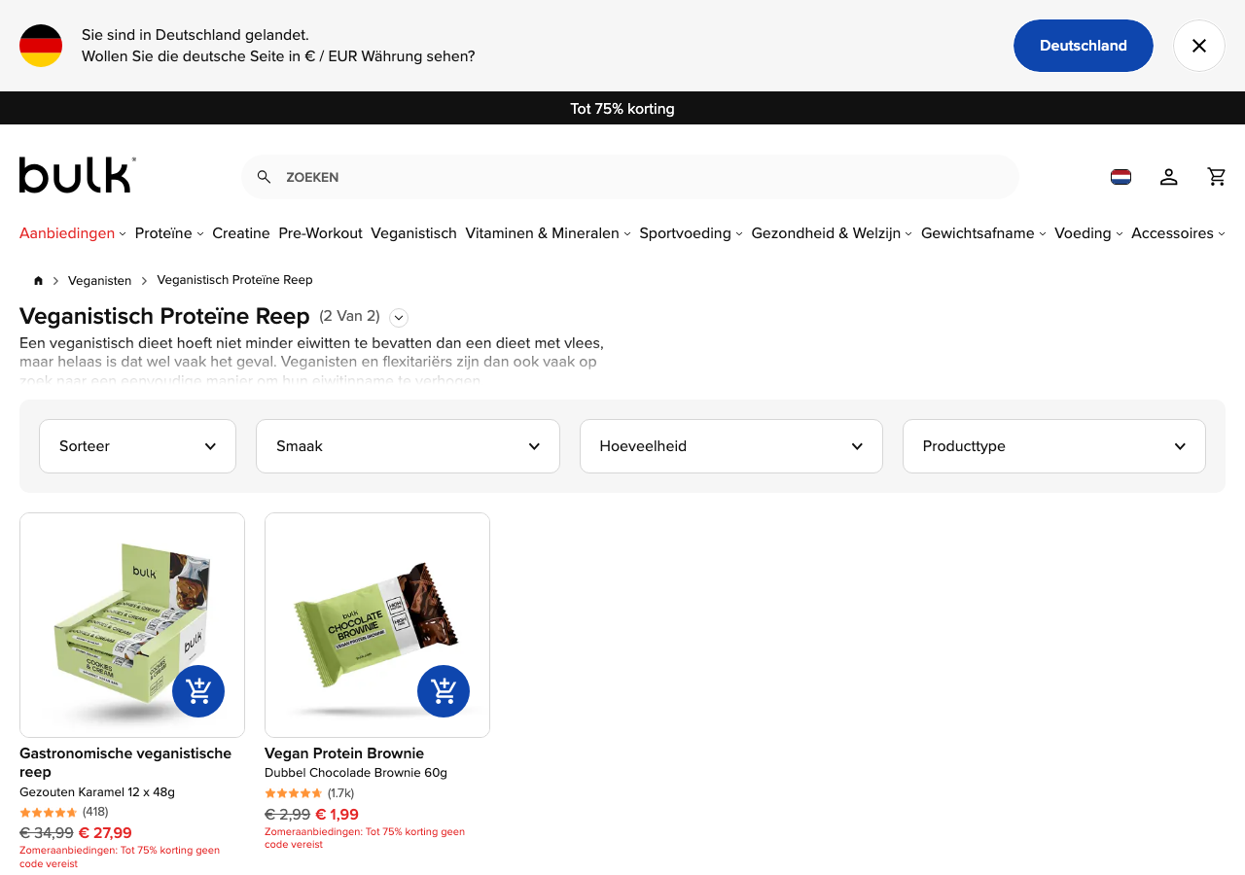This screenshot has width=1245, height=875.
Task: Click the Veganistisch Proteïne Reep breadcrumb
Action: (x=234, y=280)
